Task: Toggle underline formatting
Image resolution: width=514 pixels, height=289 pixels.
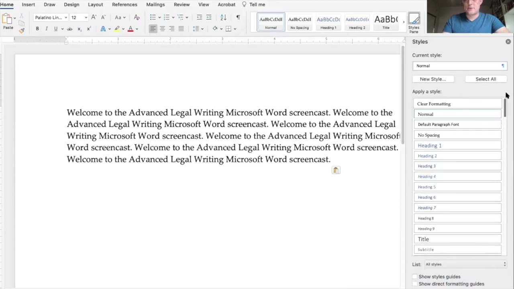Action: [x=55, y=29]
